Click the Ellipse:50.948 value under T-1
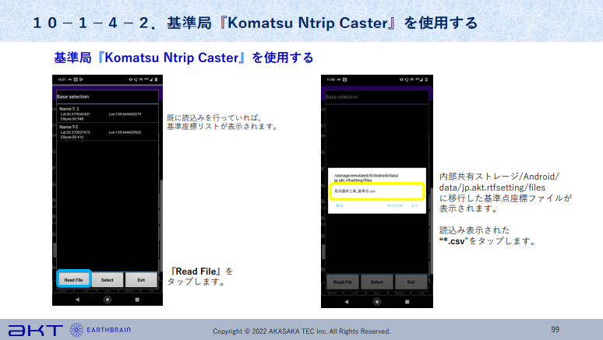This screenshot has height=340, width=603. tap(72, 119)
